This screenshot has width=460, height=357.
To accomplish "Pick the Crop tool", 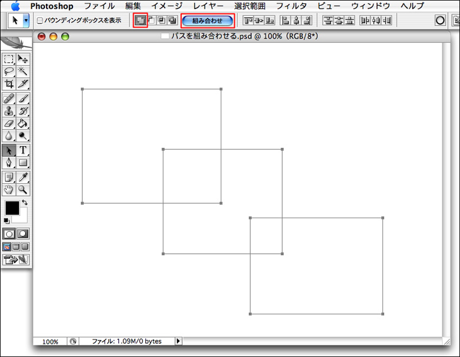I will pos(9,83).
